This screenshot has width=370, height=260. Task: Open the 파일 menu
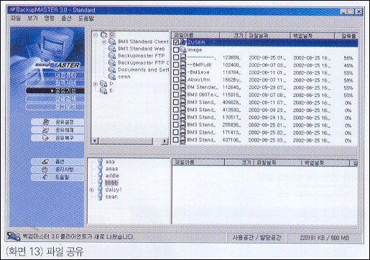click(16, 18)
